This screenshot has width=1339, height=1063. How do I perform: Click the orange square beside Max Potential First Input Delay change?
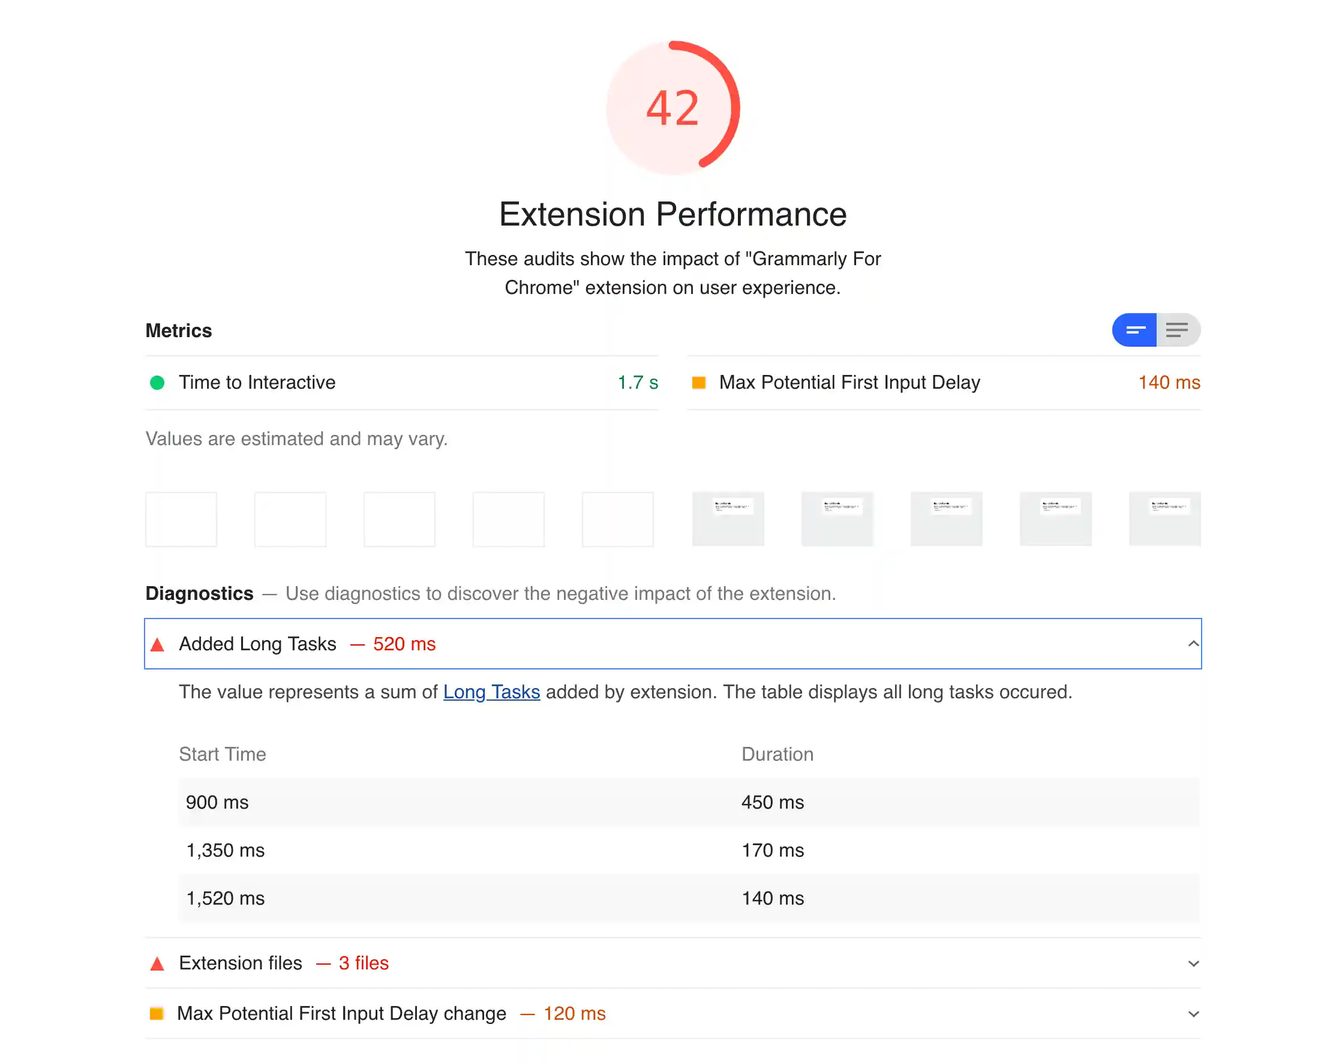(157, 1013)
